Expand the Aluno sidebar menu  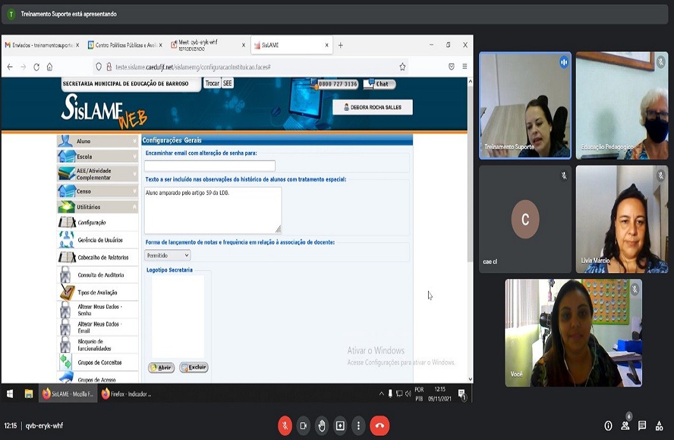click(x=97, y=141)
